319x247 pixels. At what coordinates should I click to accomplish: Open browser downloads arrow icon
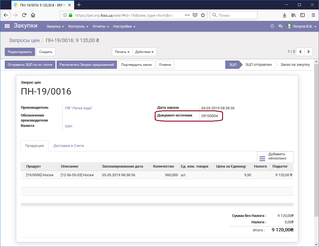(284, 15)
